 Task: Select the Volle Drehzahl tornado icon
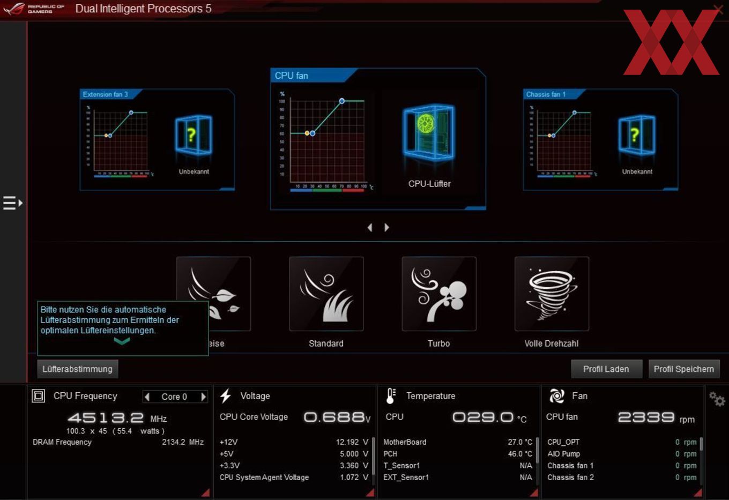tap(552, 294)
